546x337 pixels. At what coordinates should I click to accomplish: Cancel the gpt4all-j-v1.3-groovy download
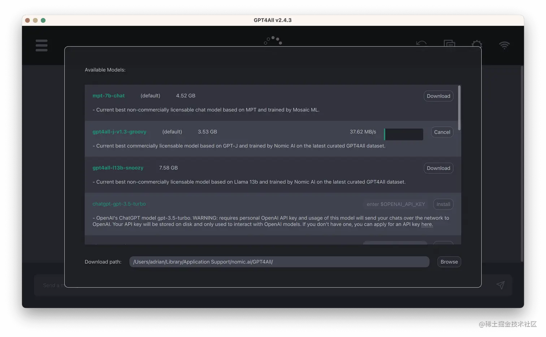pos(442,132)
